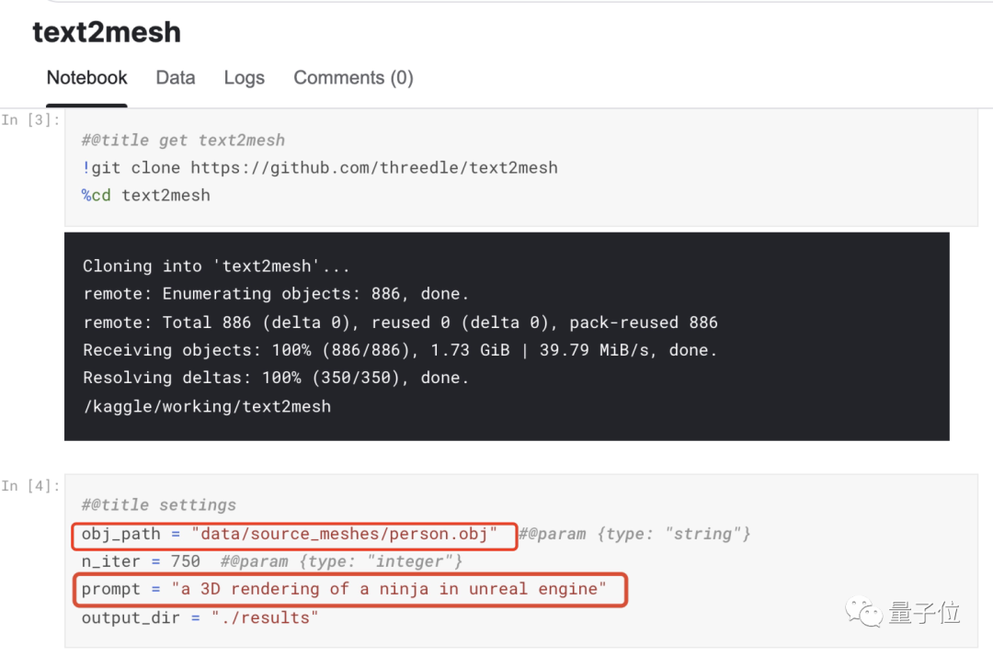Switch to the Notebook tab
Screen dimensions: 993x656
coord(87,78)
